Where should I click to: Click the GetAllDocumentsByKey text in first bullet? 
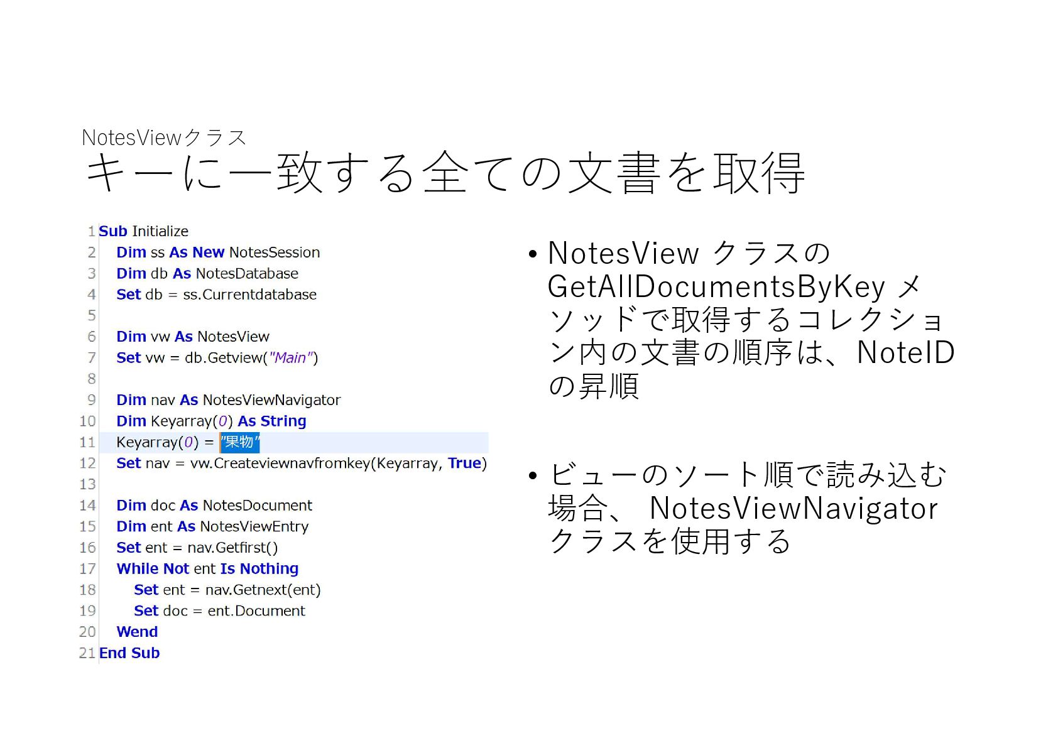716,288
